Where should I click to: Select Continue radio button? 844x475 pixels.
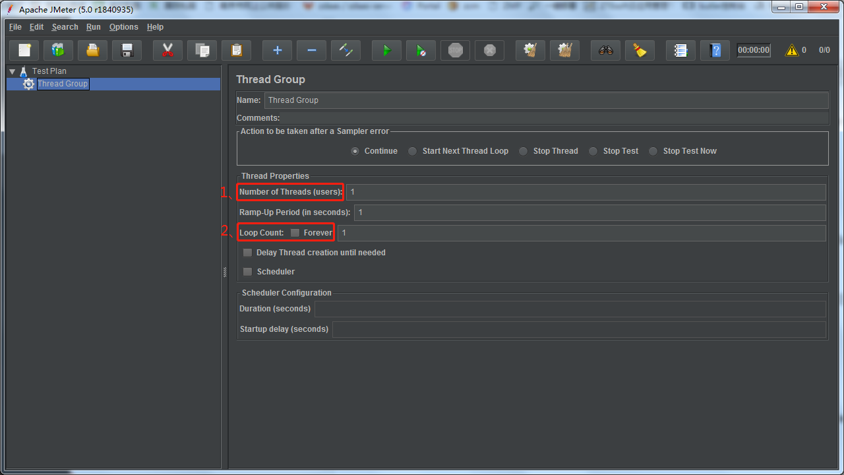(355, 151)
